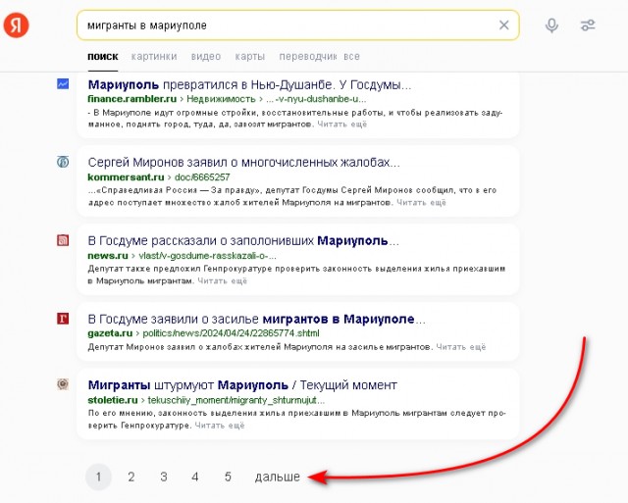Click Читать ещё in the stoletie.ru snippet

(x=220, y=426)
